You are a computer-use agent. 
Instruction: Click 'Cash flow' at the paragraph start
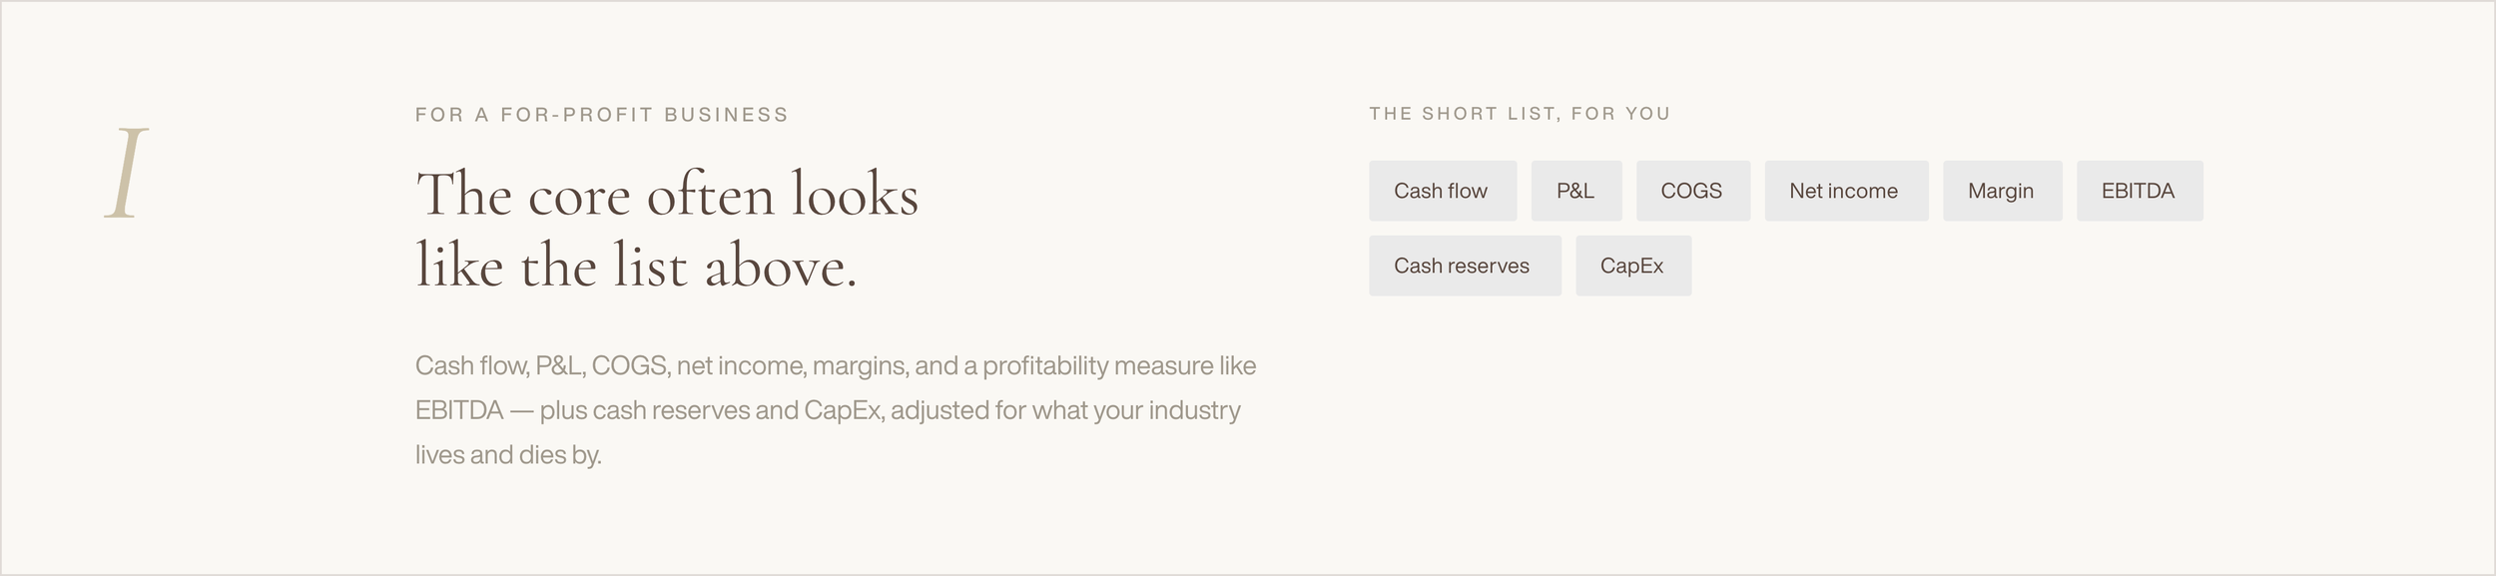[x=471, y=366]
